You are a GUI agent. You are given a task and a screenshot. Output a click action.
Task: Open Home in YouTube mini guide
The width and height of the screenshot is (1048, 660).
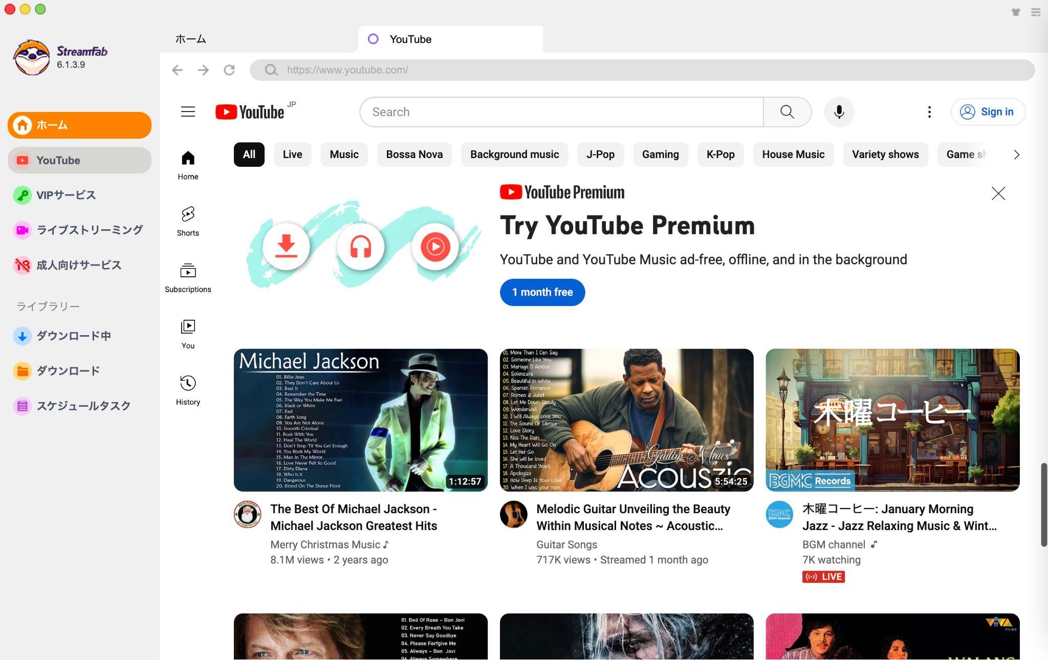click(x=188, y=165)
